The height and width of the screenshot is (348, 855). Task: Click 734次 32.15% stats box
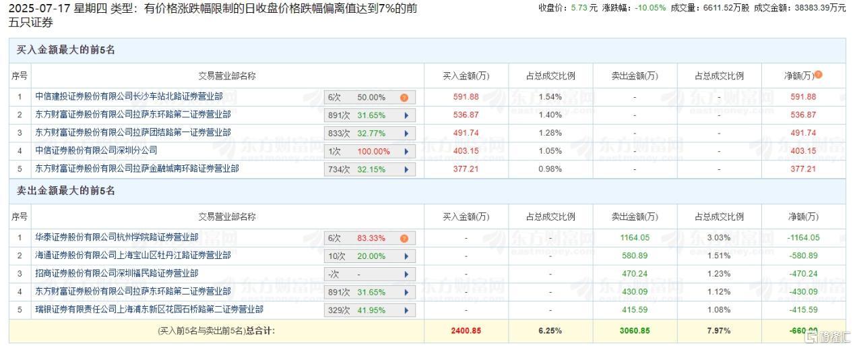(370, 169)
